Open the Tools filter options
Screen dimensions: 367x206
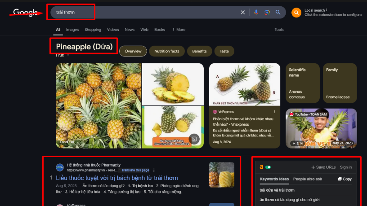coord(279,30)
